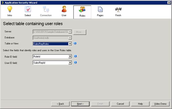Show info for Role ID field
The height and width of the screenshot is (109, 172).
pyautogui.click(x=75, y=56)
